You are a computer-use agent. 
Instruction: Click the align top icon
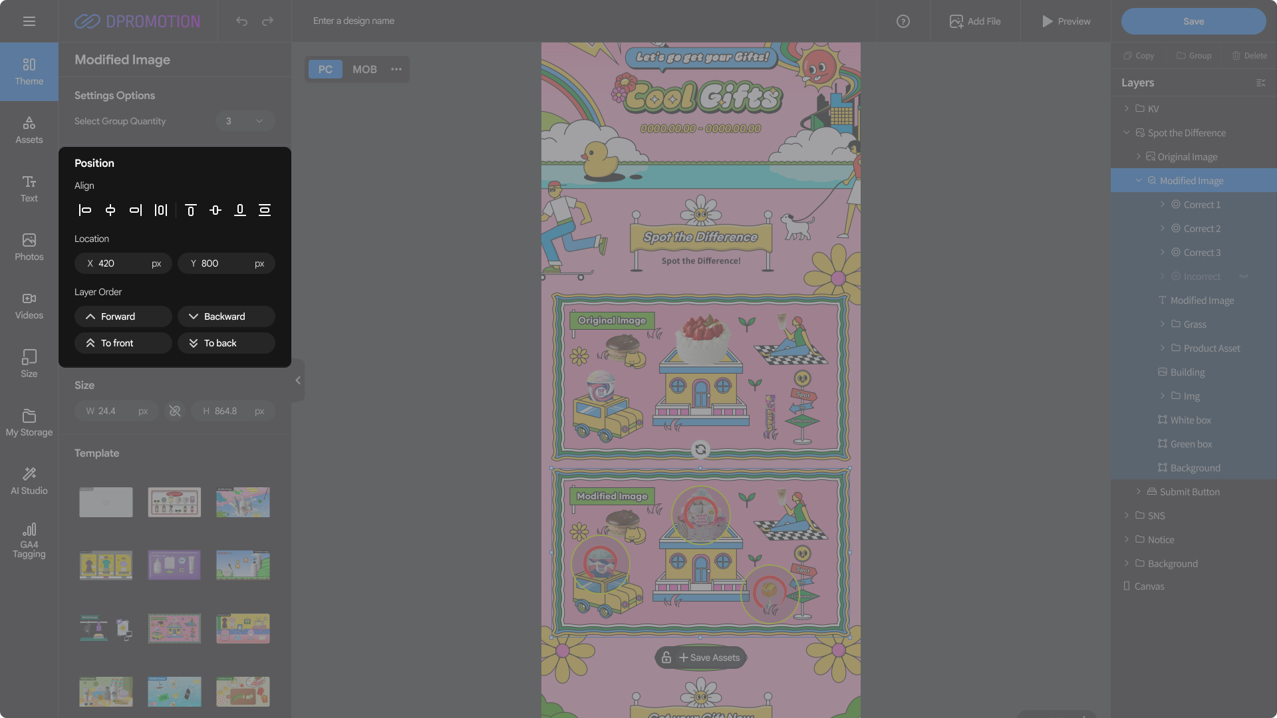click(190, 211)
